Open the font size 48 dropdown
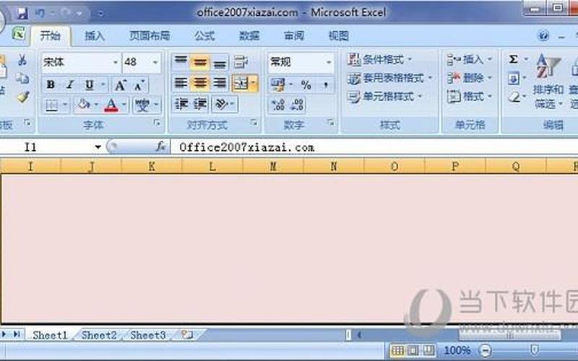This screenshot has height=361, width=578. point(155,62)
